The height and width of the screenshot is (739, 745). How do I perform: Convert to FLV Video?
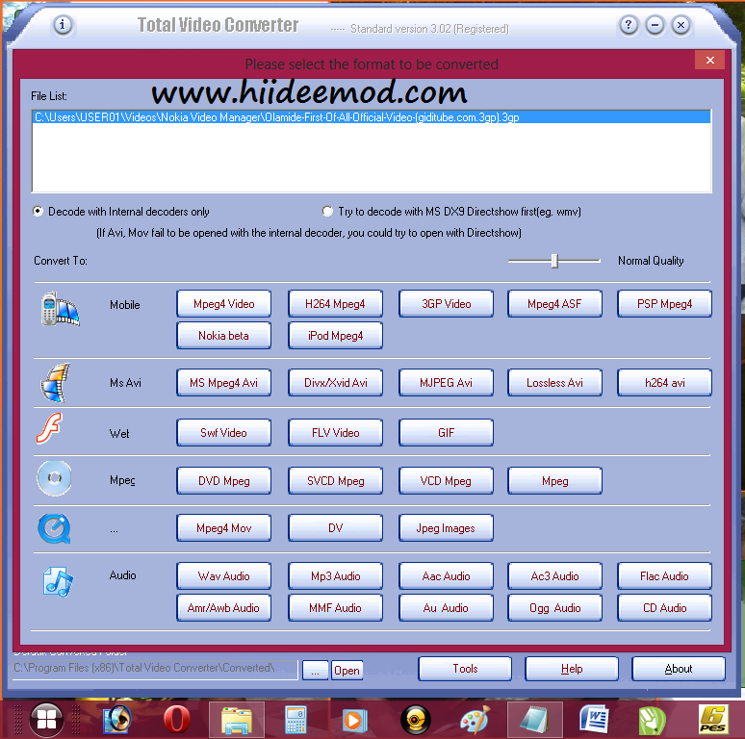click(x=335, y=433)
